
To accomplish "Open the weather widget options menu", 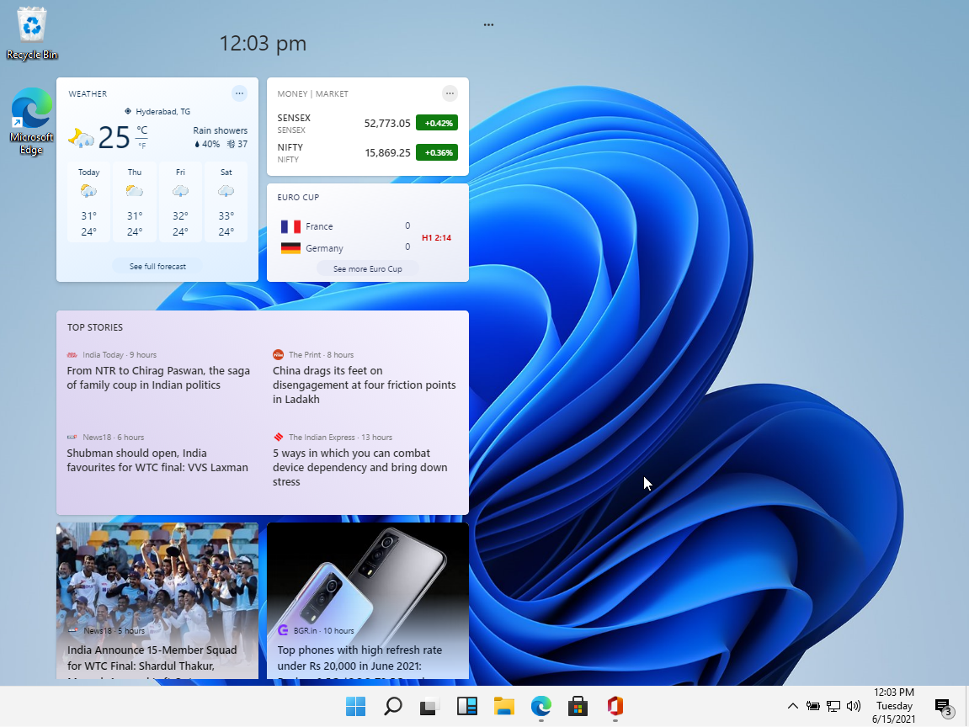I will click(x=239, y=93).
